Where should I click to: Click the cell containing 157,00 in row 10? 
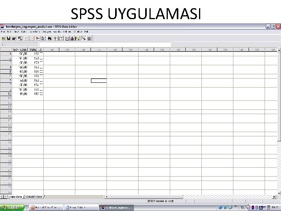36,94
